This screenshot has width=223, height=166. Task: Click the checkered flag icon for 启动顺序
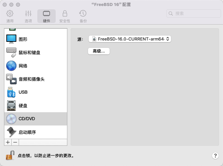click(11, 132)
